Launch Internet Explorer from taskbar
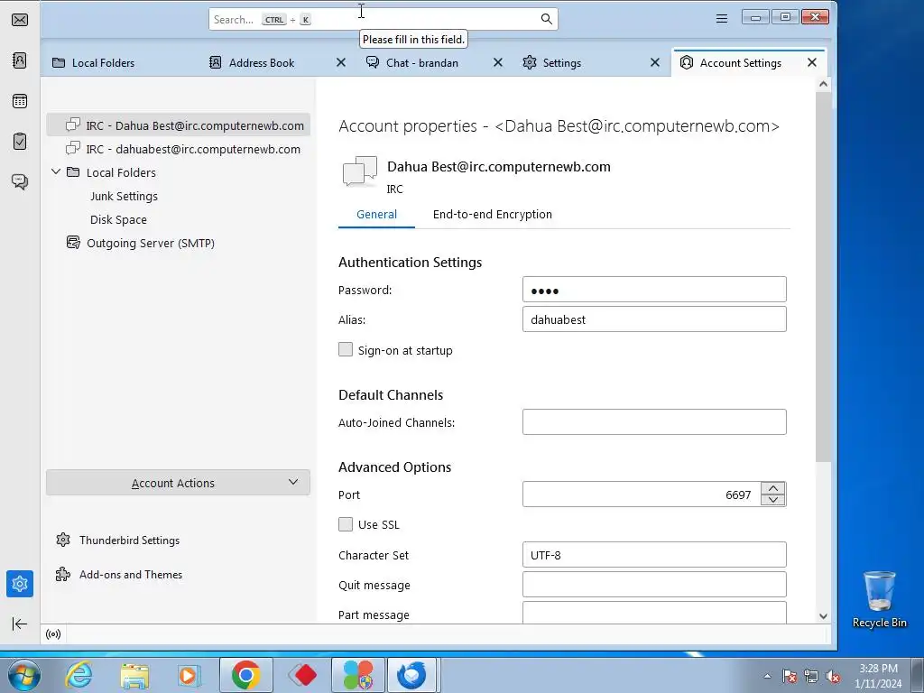The width and height of the screenshot is (924, 693). pos(79,675)
